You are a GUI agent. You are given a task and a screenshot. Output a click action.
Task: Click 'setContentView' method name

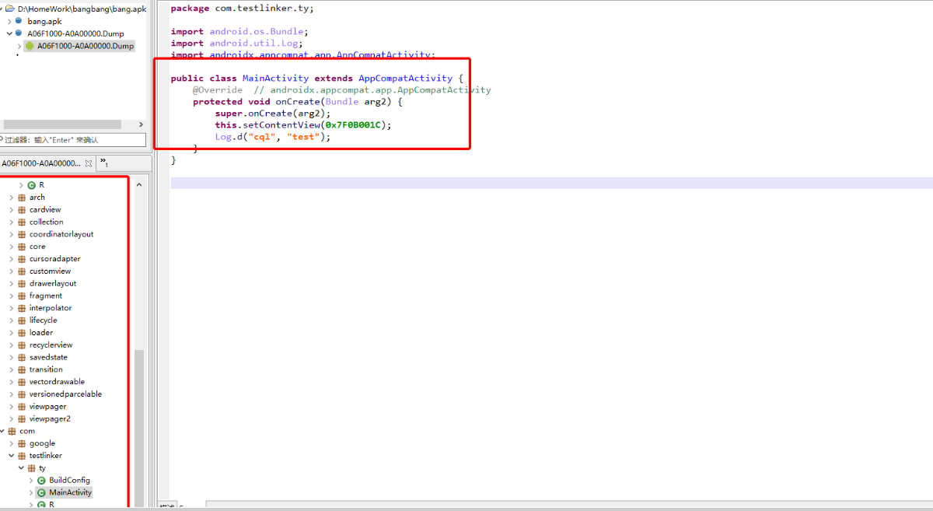[x=281, y=125]
